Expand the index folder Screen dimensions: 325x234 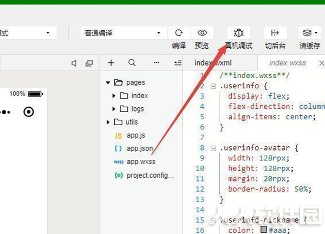[x=114, y=96]
